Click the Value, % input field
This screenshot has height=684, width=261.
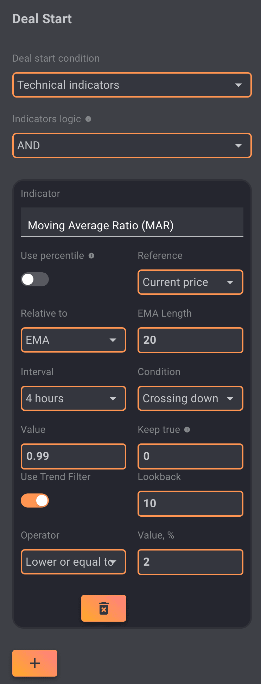[x=190, y=562]
